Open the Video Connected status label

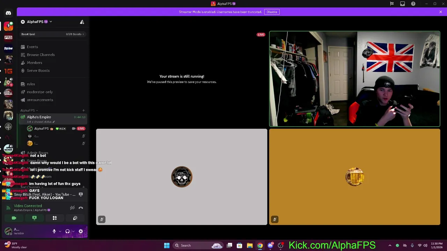click(x=28, y=206)
